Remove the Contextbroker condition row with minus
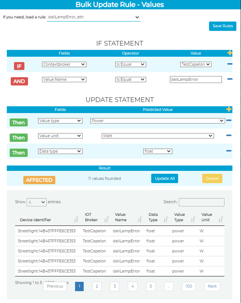 pos(230,64)
